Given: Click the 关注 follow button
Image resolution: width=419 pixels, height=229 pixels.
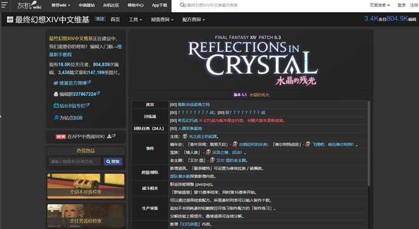Looking at the screenshot, I should coord(100,19).
